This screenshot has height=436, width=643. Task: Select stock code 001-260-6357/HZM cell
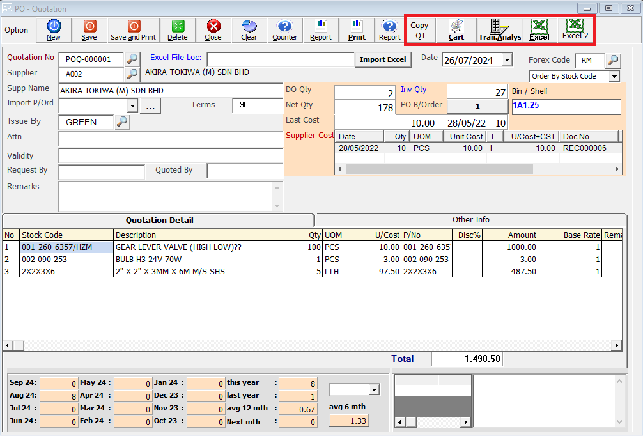(66, 247)
